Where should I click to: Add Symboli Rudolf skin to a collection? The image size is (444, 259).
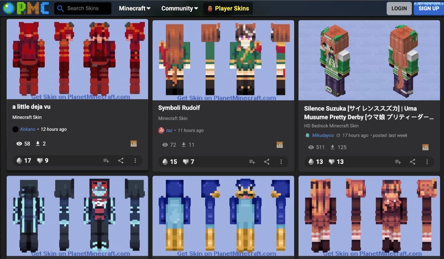(252, 162)
